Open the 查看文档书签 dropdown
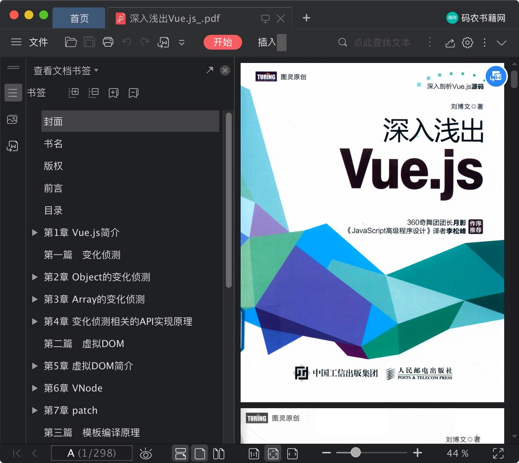The image size is (519, 463). click(66, 70)
